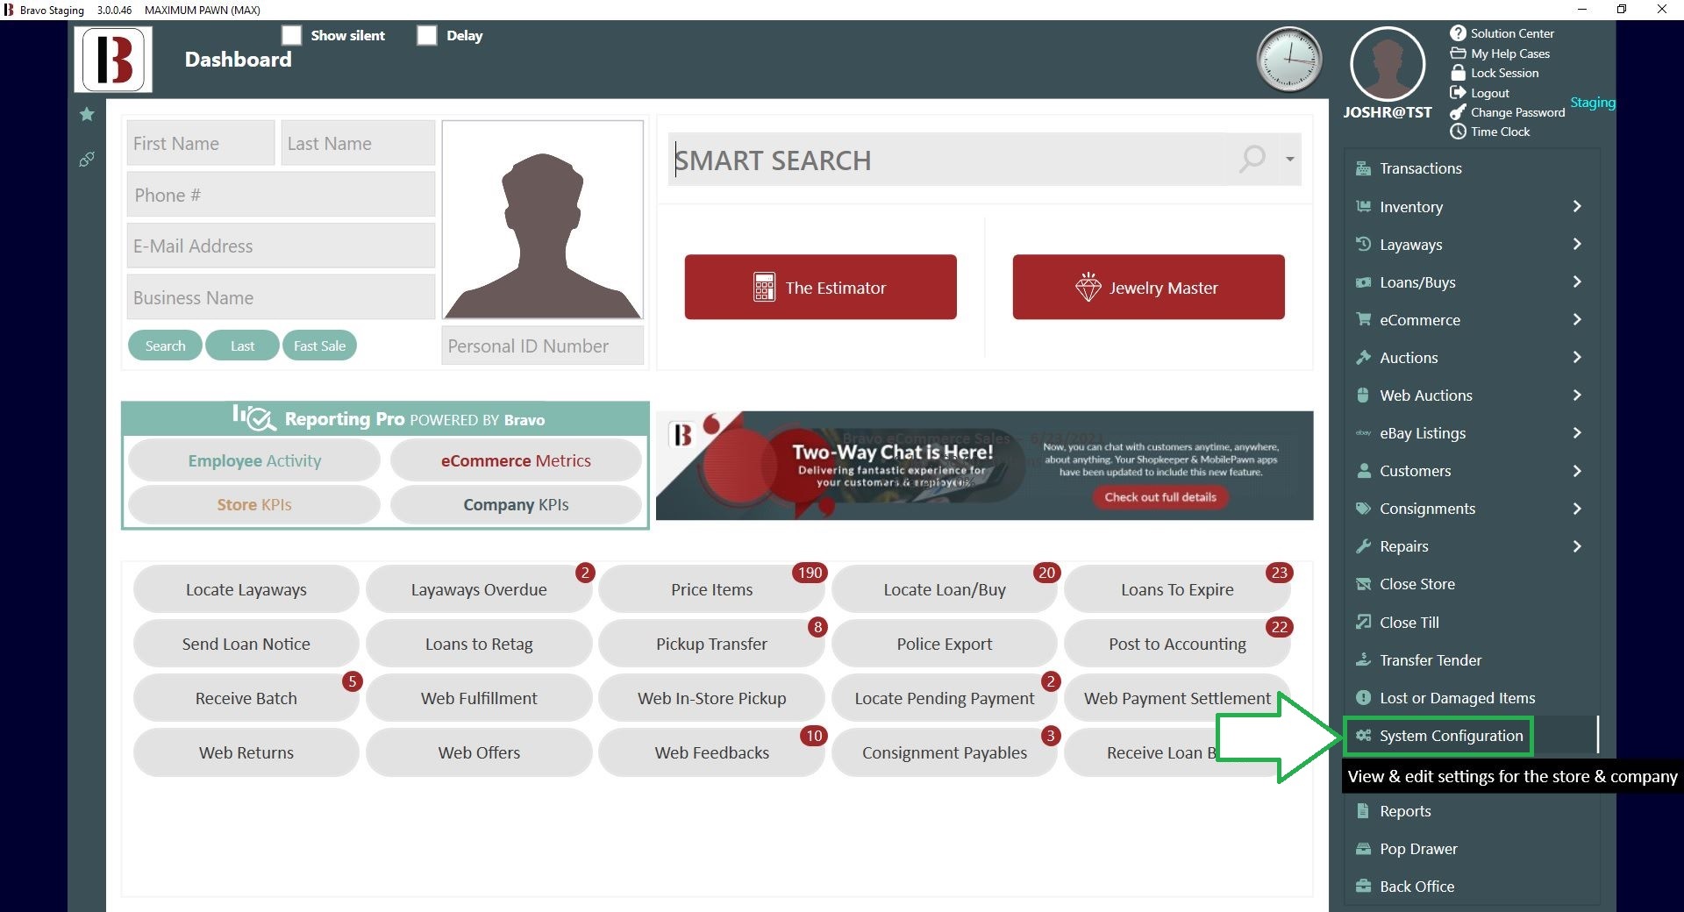Click the link icon in left sidebar

87,159
